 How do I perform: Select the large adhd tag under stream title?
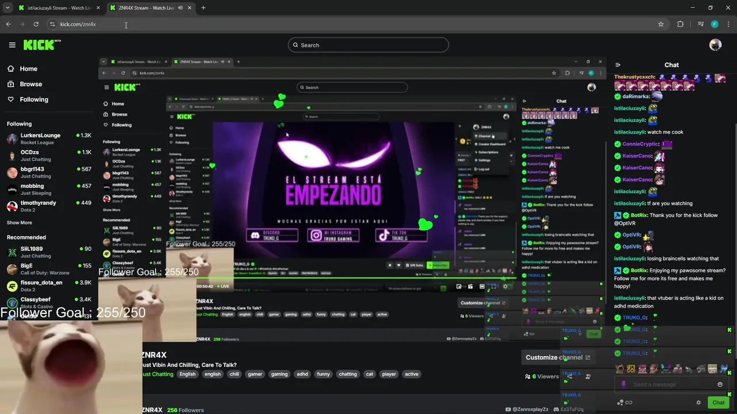[302, 374]
